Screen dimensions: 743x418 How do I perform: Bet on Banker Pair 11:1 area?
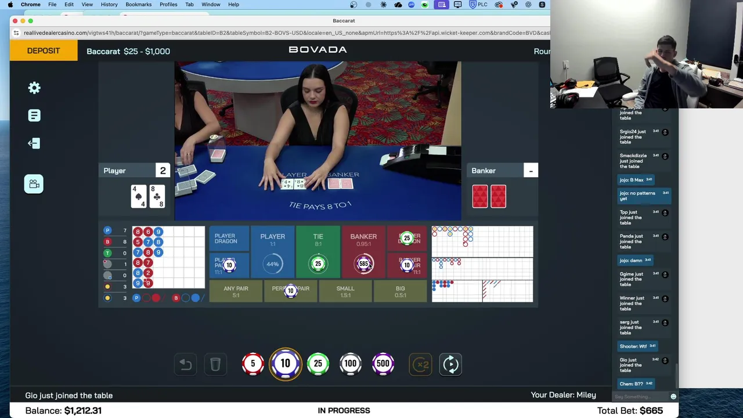coord(407,266)
